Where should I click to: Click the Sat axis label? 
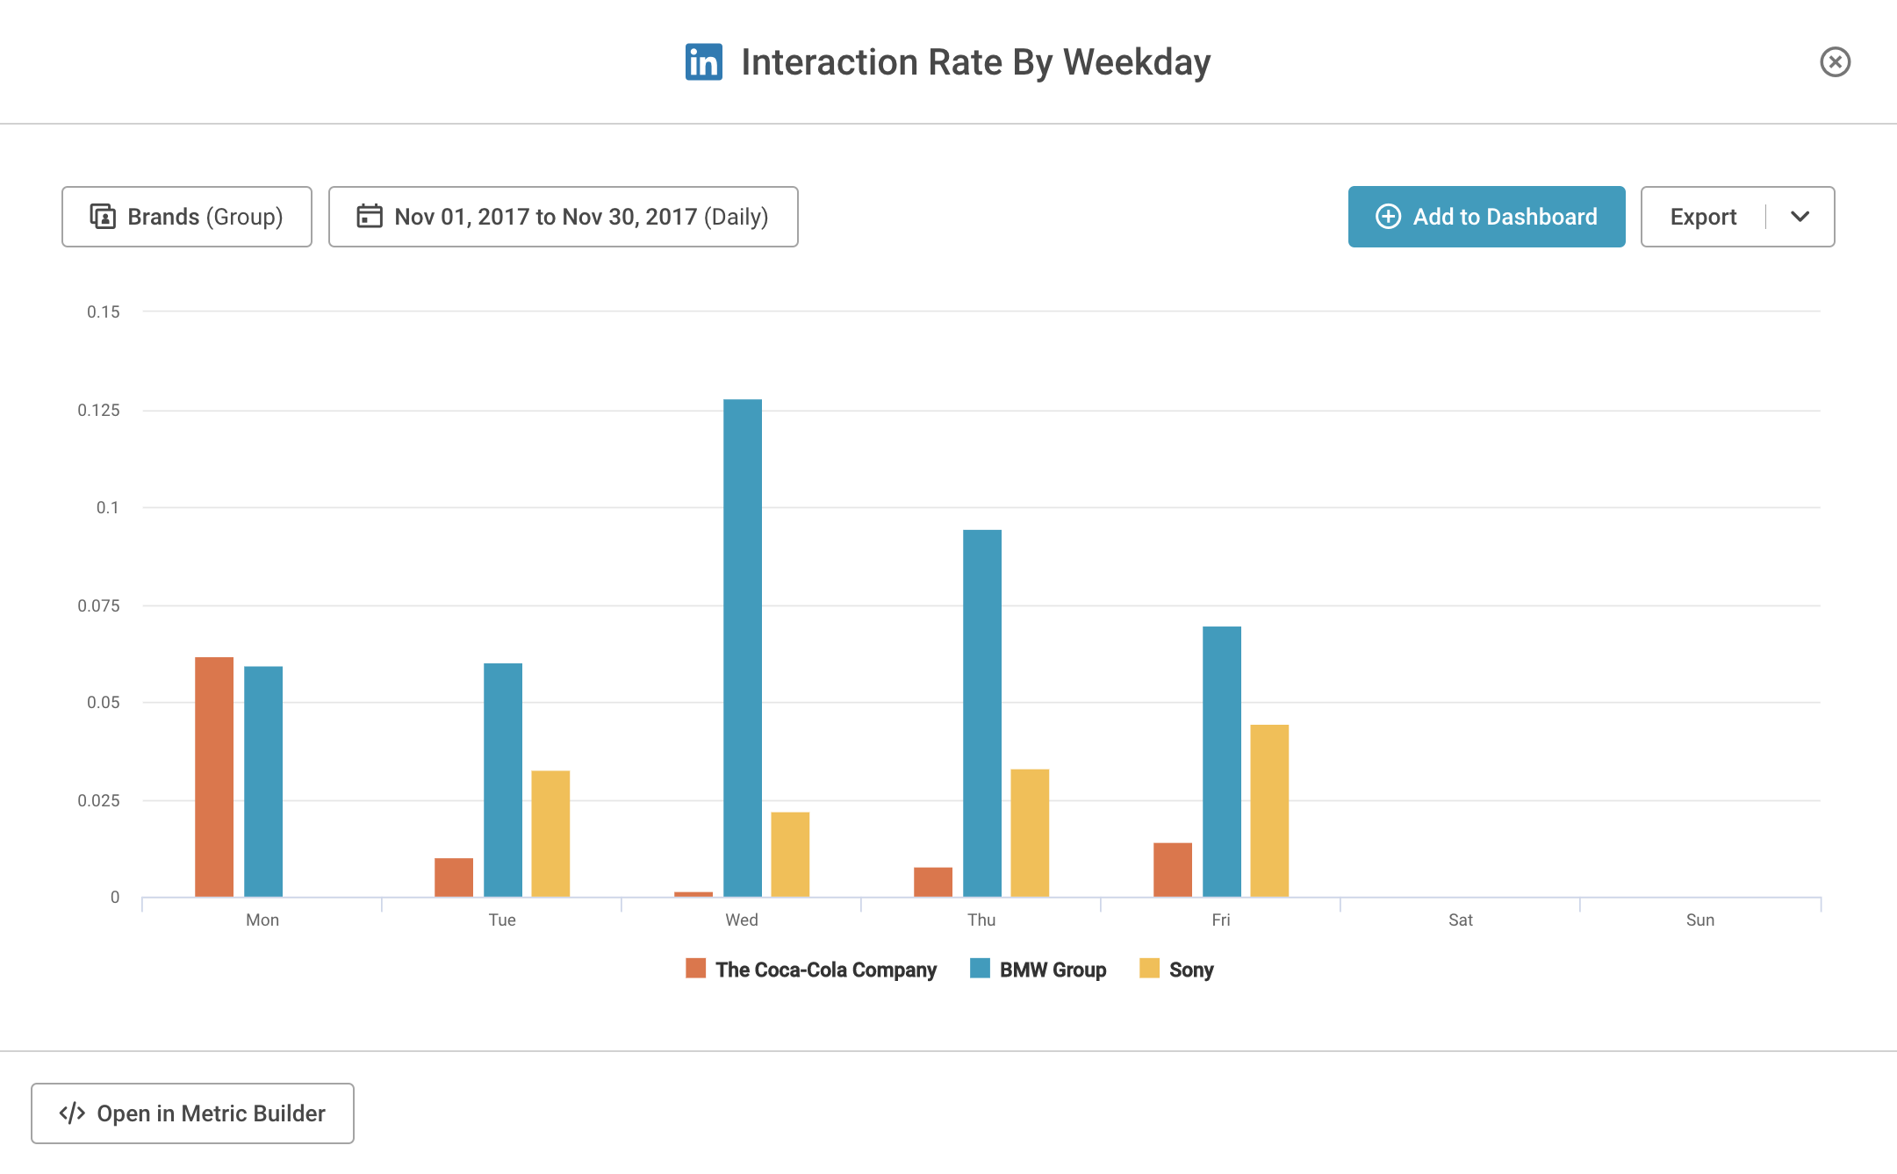point(1461,920)
